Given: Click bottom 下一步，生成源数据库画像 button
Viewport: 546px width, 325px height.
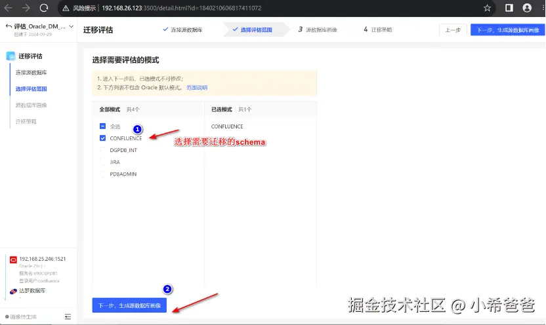Looking at the screenshot, I should 129,305.
